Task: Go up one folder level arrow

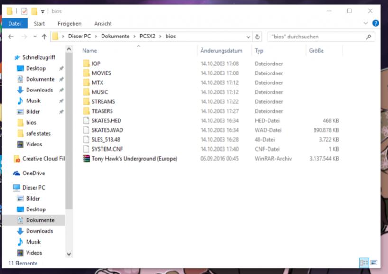Action: point(44,37)
